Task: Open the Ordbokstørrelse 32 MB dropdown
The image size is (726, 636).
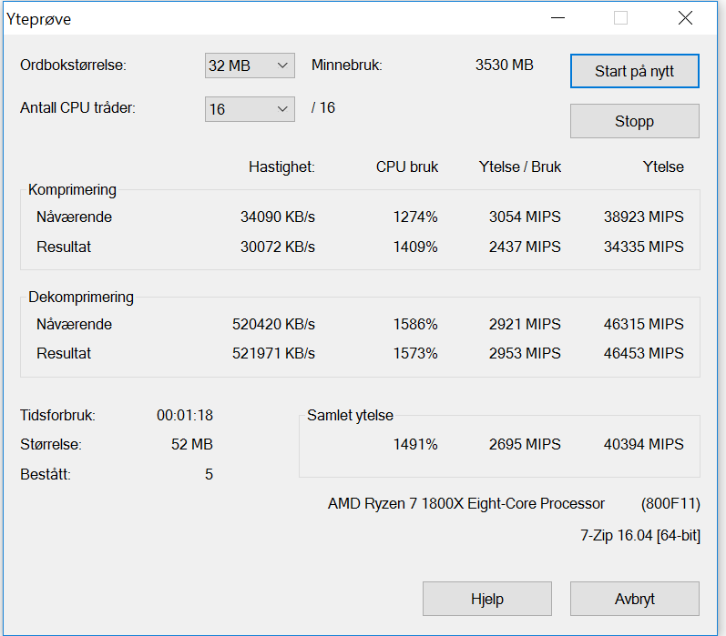Action: (250, 66)
